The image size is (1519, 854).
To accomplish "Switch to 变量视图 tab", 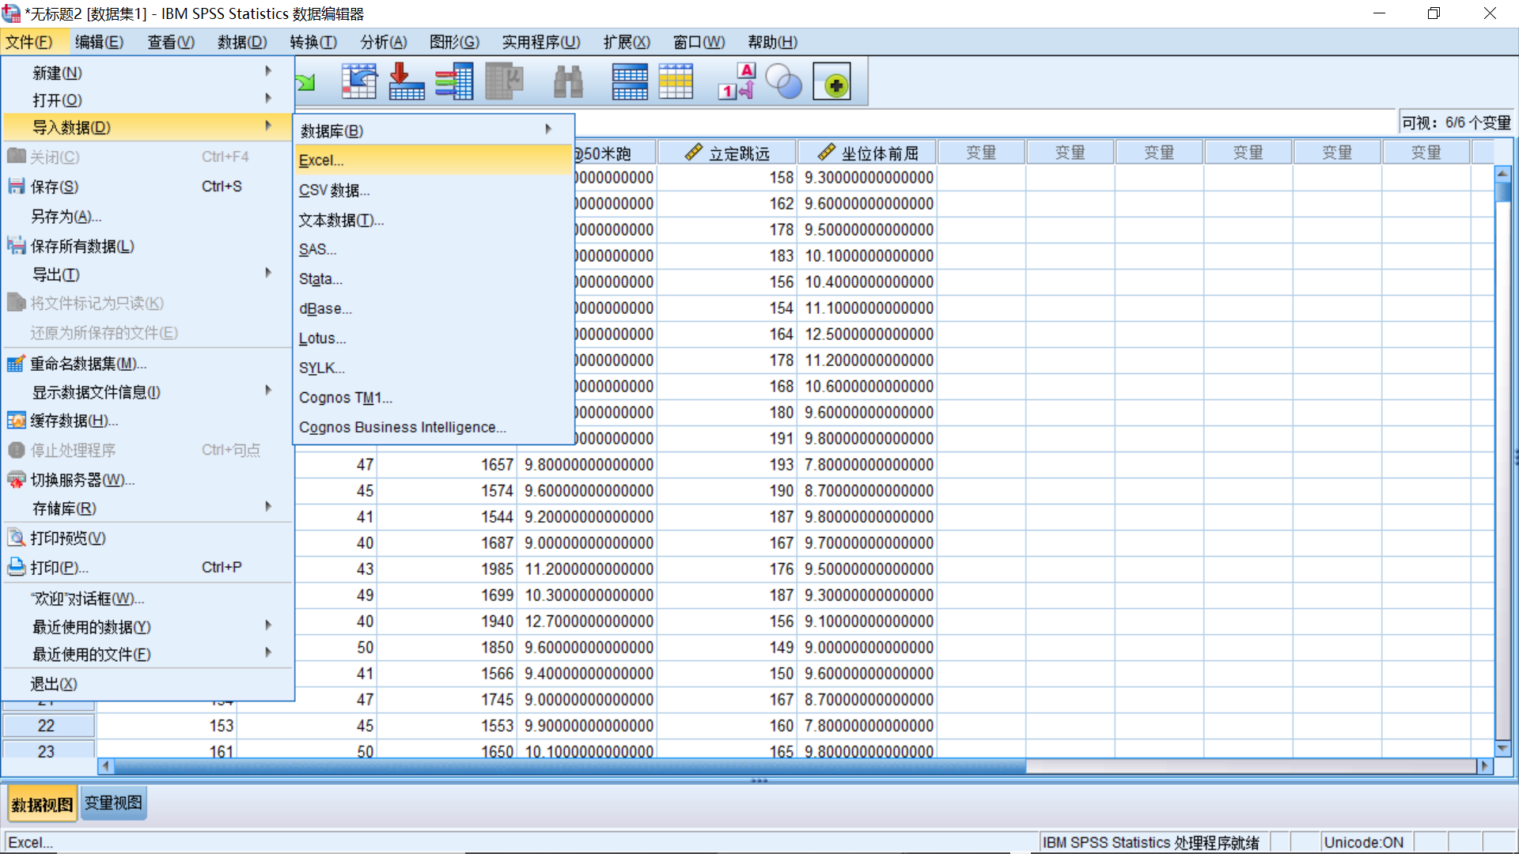I will point(114,803).
